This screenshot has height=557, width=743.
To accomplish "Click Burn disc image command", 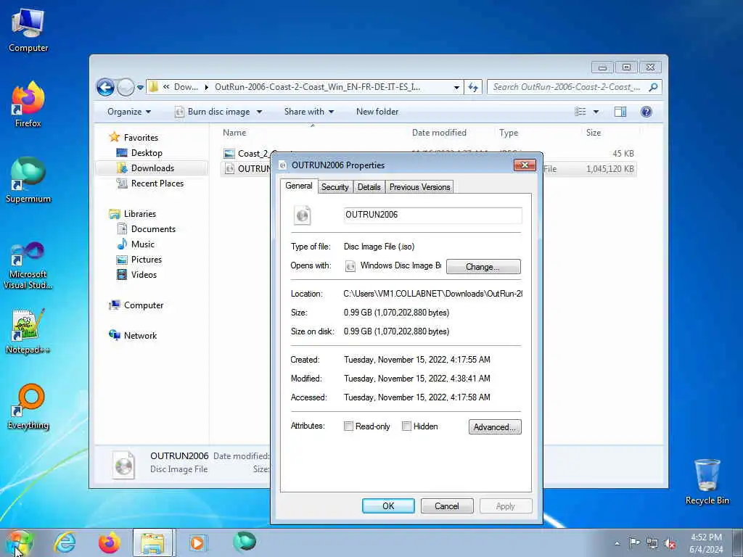I will pos(213,112).
